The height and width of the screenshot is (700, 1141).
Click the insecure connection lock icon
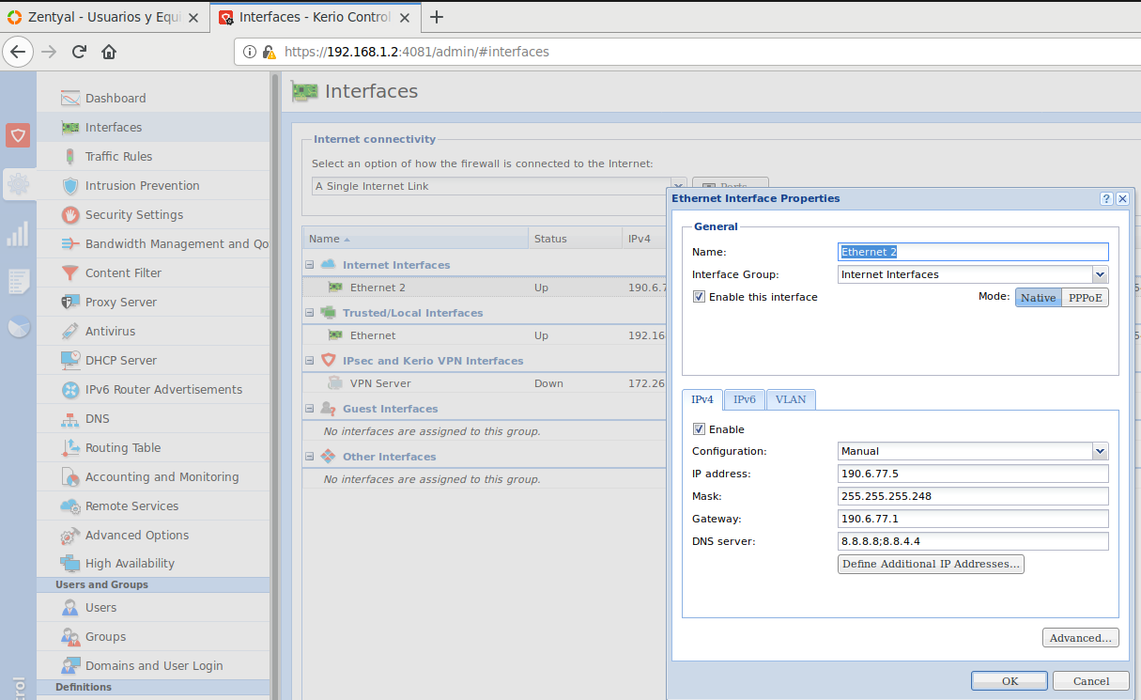pos(269,53)
